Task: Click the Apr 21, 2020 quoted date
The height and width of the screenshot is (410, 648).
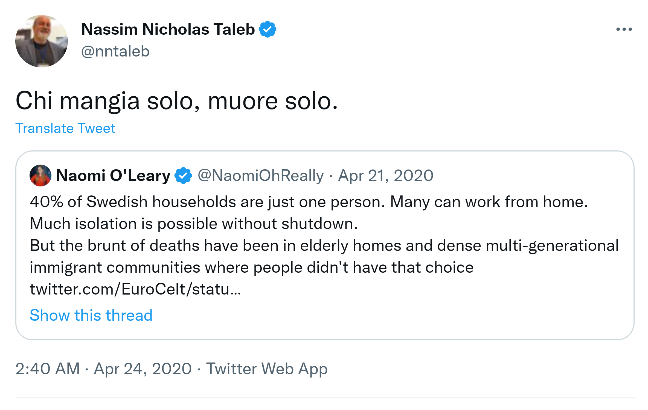Action: pyautogui.click(x=385, y=176)
